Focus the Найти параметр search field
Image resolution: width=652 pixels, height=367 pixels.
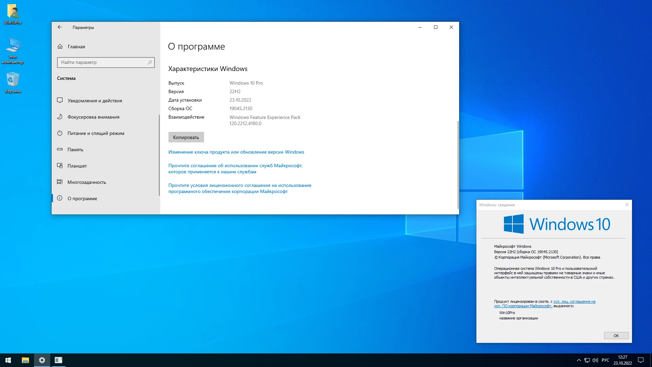click(x=102, y=62)
